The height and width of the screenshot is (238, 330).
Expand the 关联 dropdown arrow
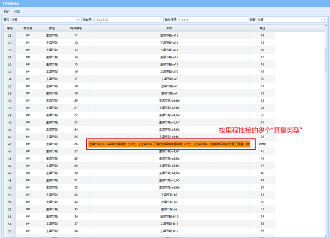point(325,19)
